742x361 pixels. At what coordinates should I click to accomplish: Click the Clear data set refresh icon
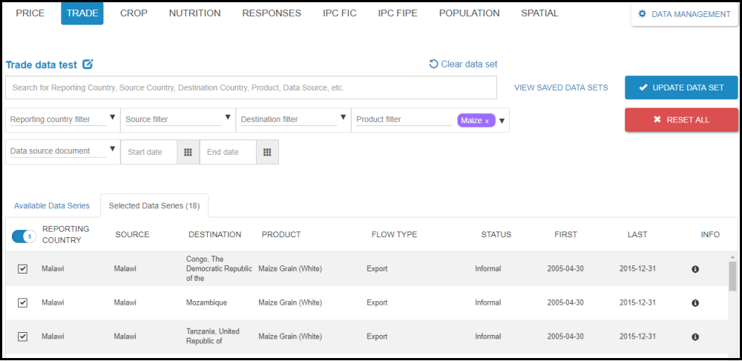(x=433, y=64)
